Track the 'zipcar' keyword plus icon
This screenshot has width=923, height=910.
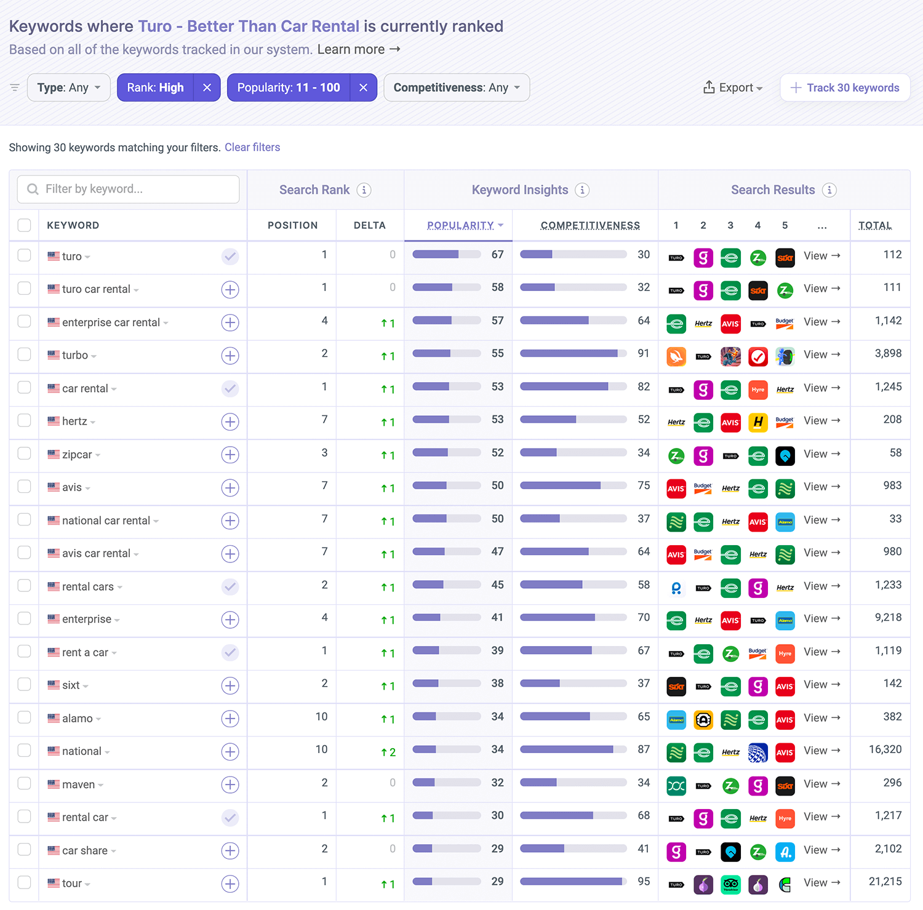pyautogui.click(x=230, y=455)
